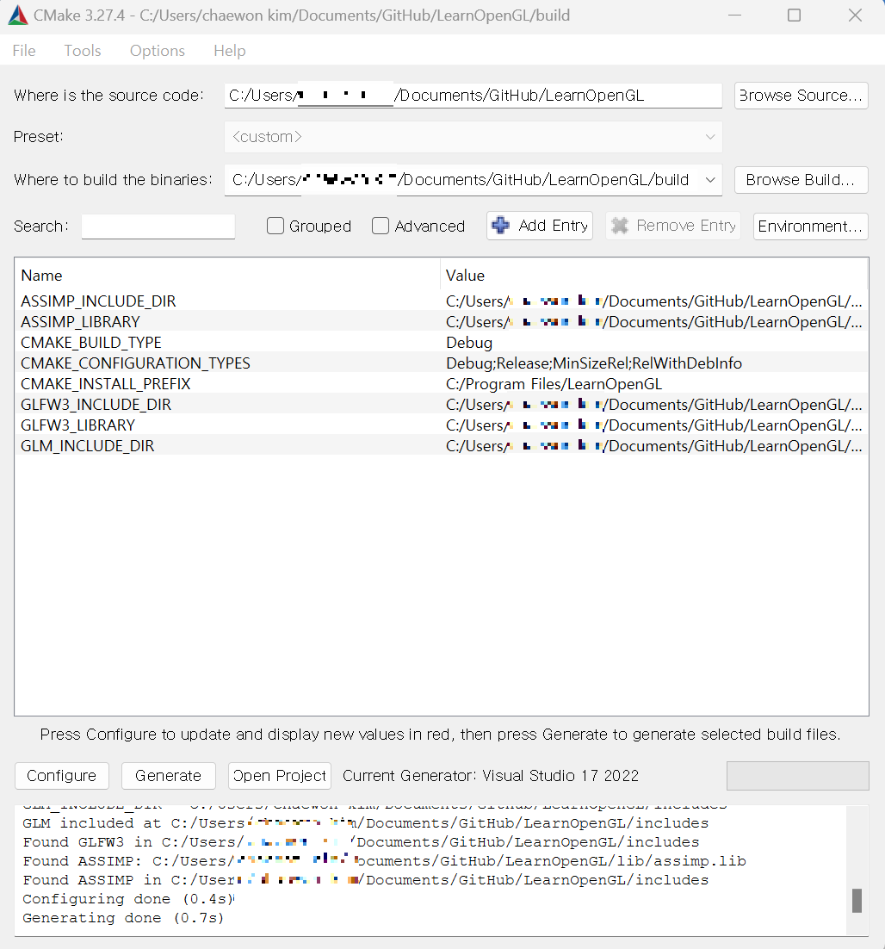This screenshot has height=949, width=885.
Task: Click the Browse Build button
Action: (801, 180)
